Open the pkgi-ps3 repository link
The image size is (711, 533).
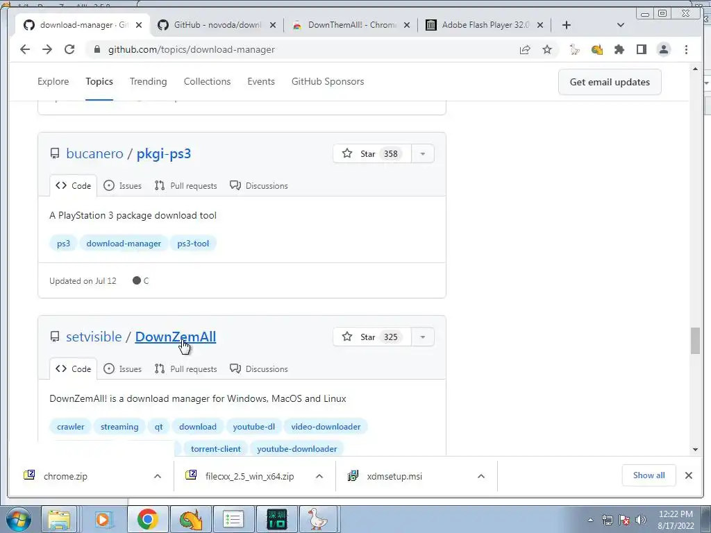[164, 153]
